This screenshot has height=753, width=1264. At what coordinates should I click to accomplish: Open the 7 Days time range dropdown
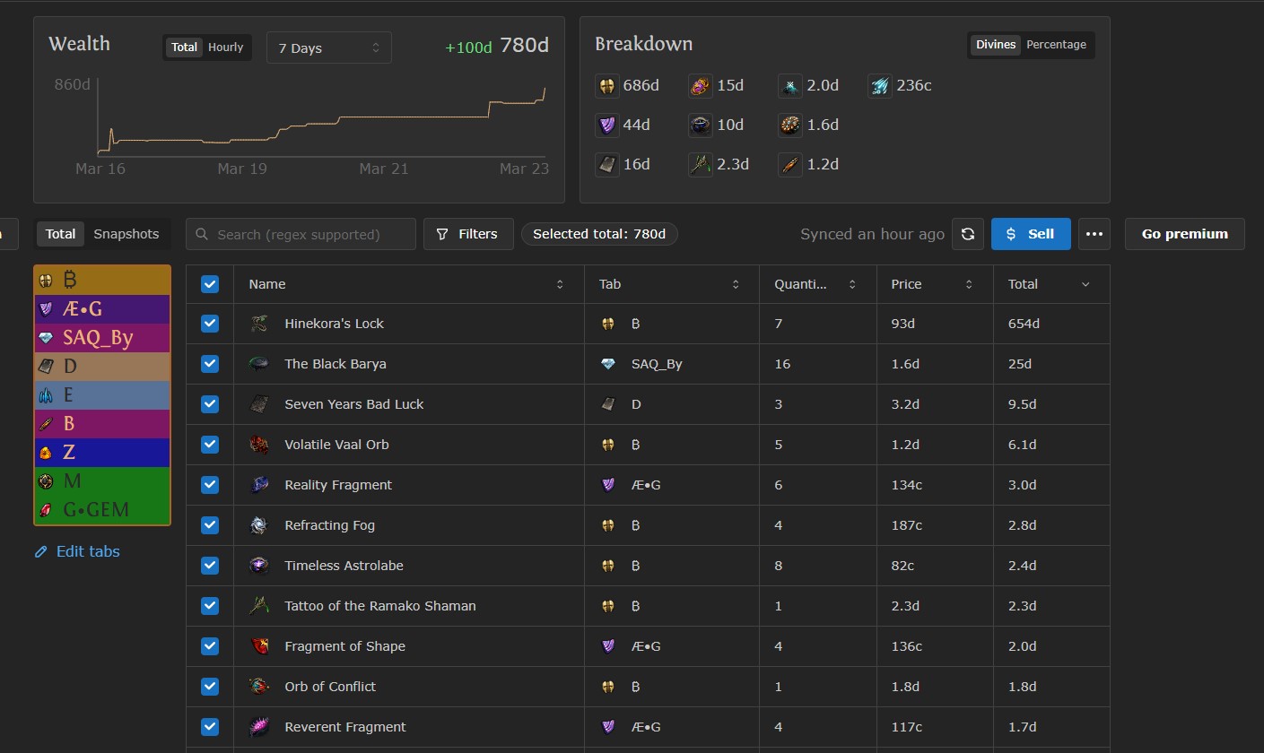point(329,48)
